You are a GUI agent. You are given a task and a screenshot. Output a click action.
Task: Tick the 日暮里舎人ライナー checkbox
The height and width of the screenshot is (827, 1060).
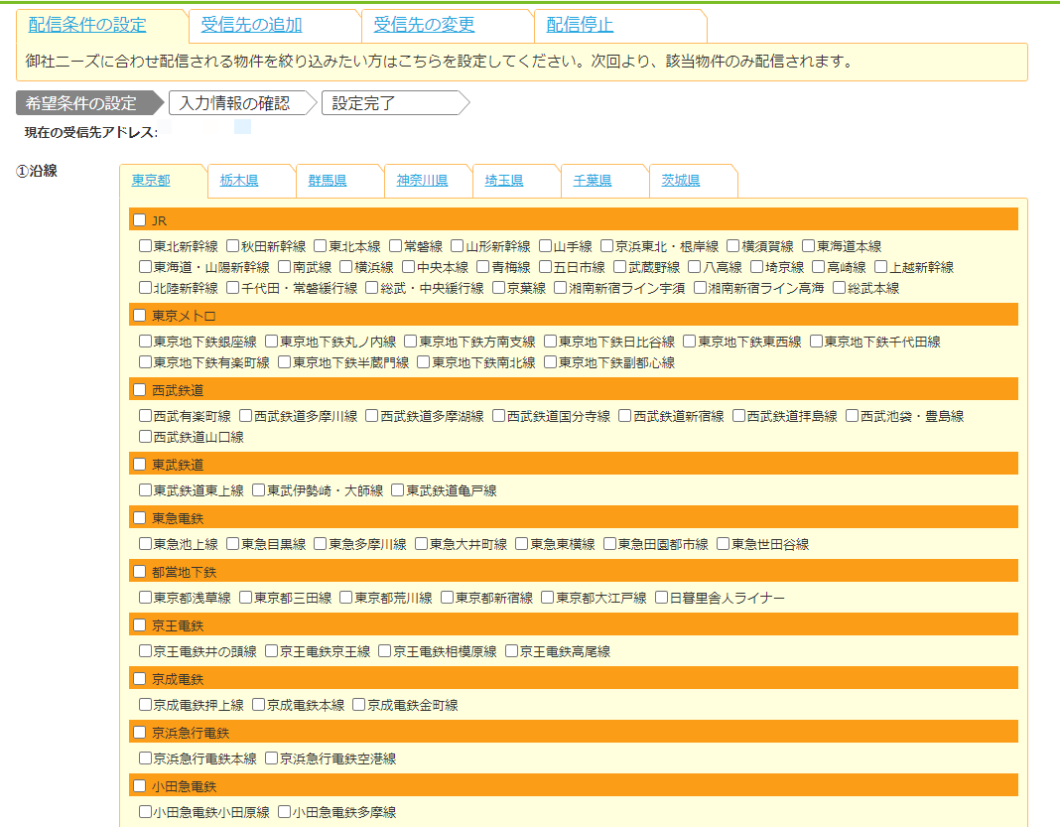point(662,597)
